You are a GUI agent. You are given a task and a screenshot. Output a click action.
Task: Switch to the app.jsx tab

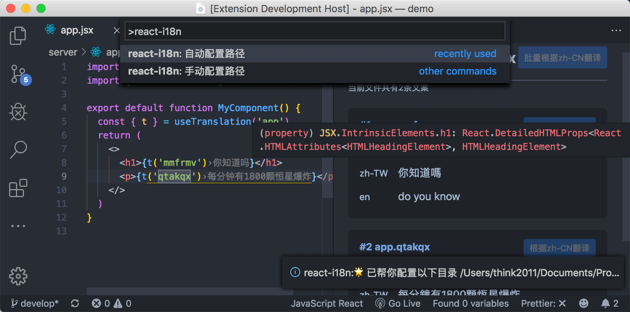click(x=77, y=30)
